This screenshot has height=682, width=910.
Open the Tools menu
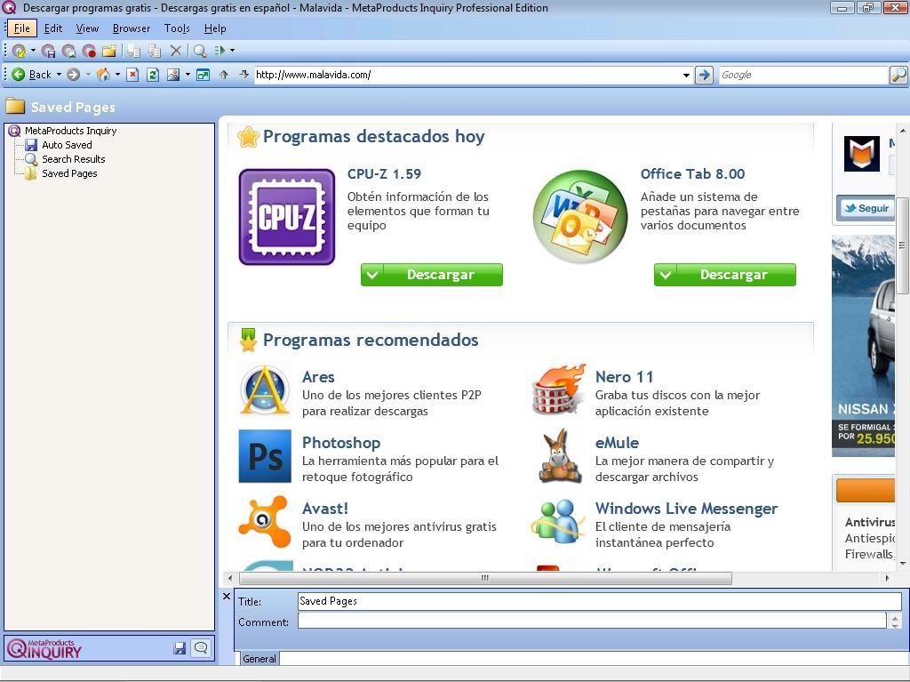coord(177,28)
